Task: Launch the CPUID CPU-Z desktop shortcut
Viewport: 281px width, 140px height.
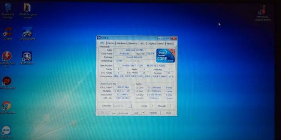Action: [x=27, y=58]
